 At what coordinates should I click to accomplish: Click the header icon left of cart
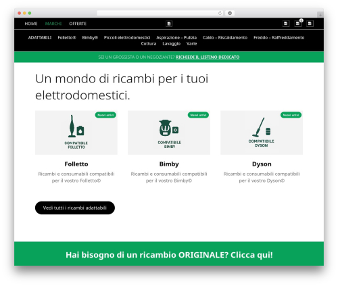[x=286, y=24]
